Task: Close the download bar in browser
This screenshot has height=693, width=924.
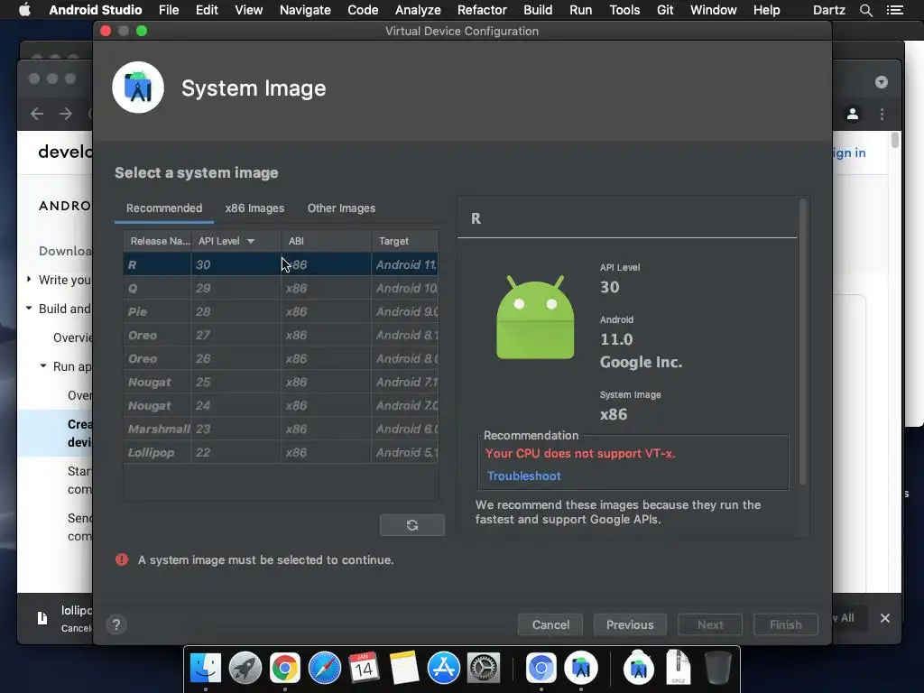Action: (x=884, y=618)
